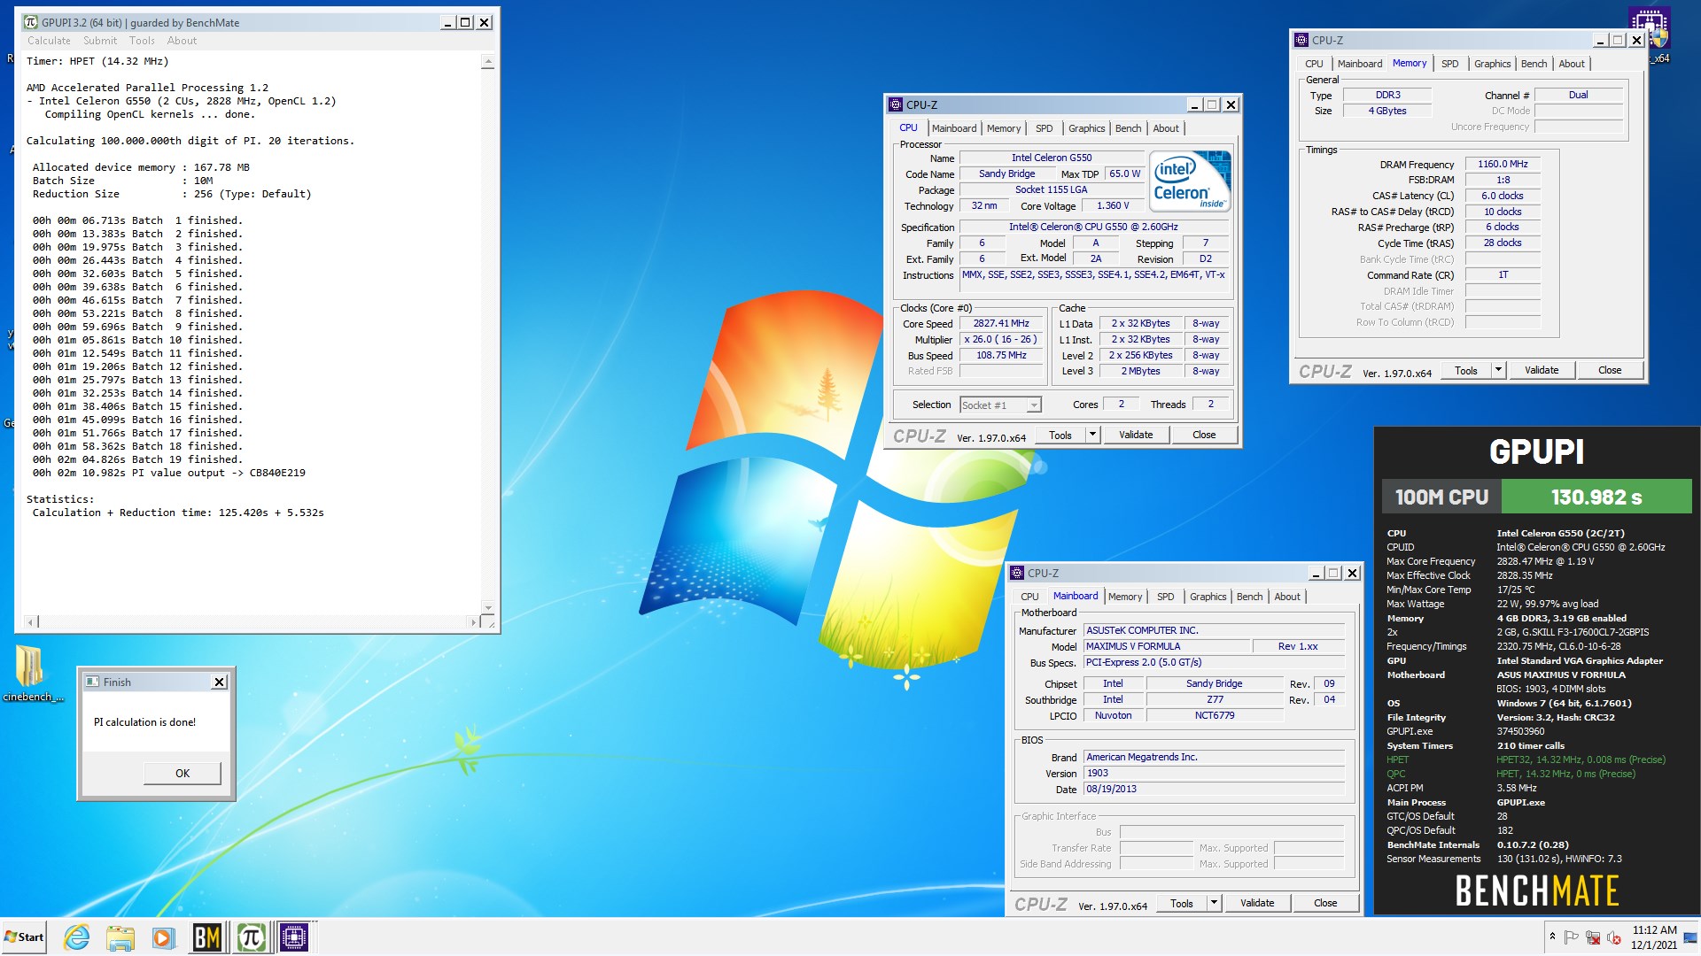Select Mainboard tab in CPU window of CPU-Z
Image resolution: width=1701 pixels, height=956 pixels.
pyautogui.click(x=953, y=128)
